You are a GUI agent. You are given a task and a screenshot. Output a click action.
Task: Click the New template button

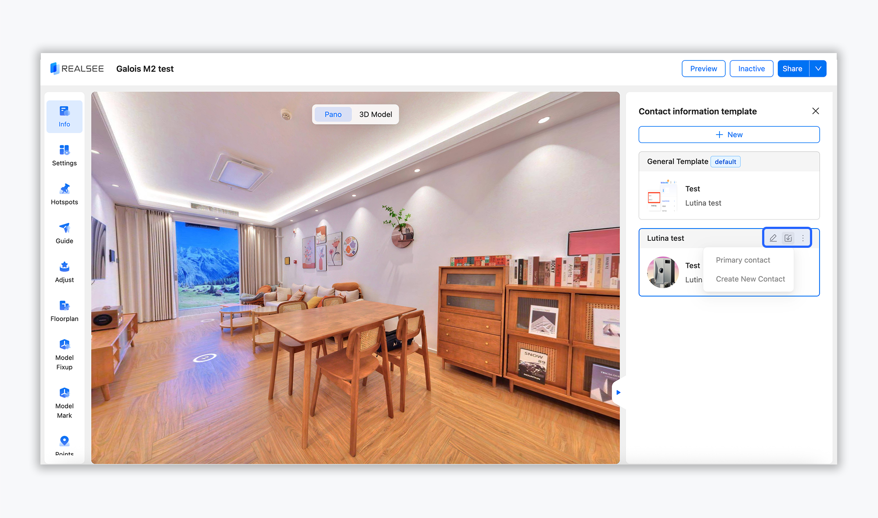(729, 135)
